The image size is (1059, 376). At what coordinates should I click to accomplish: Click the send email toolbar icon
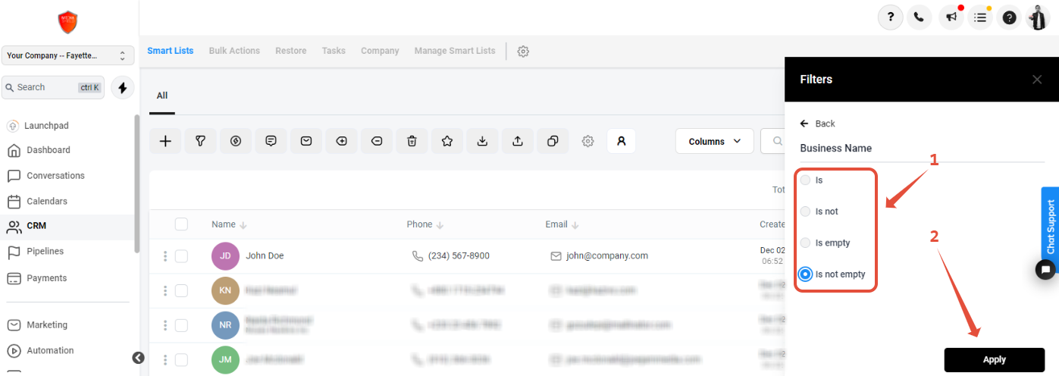tap(306, 141)
